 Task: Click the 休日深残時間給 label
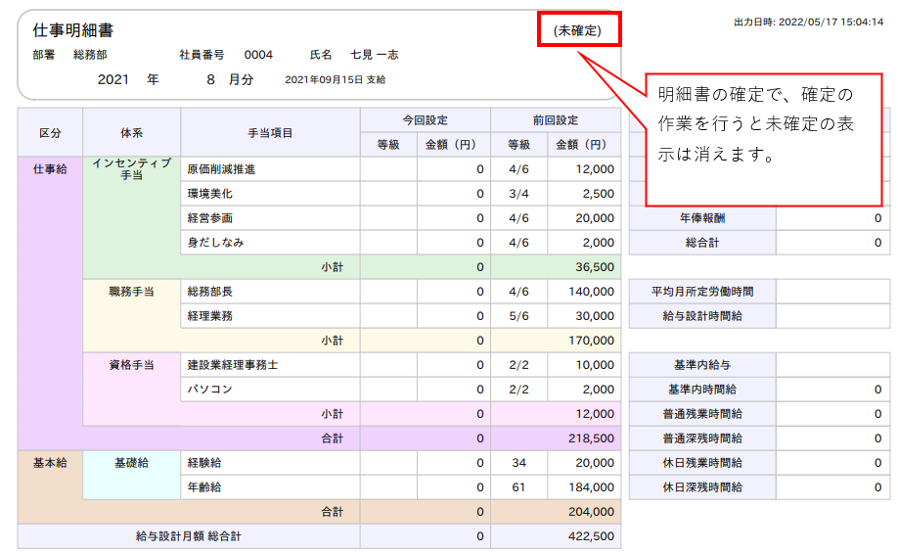tap(701, 486)
